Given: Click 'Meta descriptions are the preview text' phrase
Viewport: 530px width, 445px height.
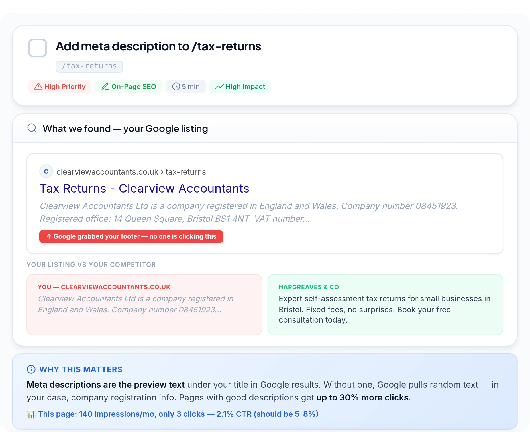Looking at the screenshot, I should (x=106, y=385).
